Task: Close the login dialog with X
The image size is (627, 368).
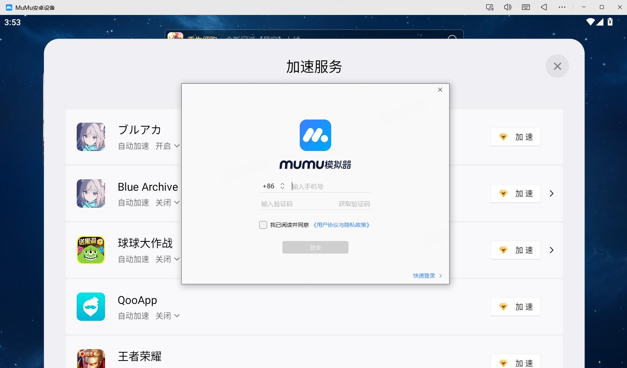Action: pyautogui.click(x=440, y=90)
